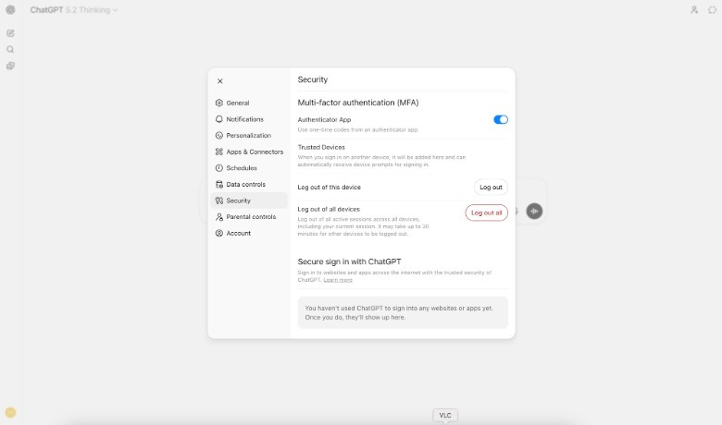Open the ChatGPT 5.2 Thinking model dropdown
The image size is (722, 425).
coord(74,9)
